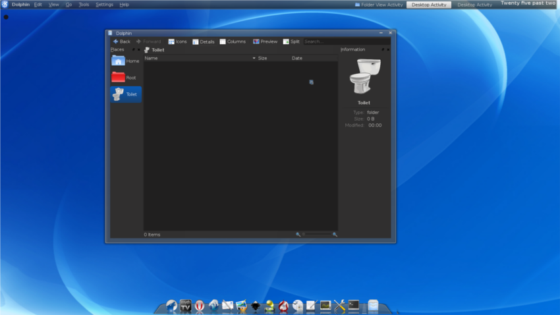This screenshot has width=560, height=315.
Task: Open Root folder in Places panel
Action: (125, 78)
